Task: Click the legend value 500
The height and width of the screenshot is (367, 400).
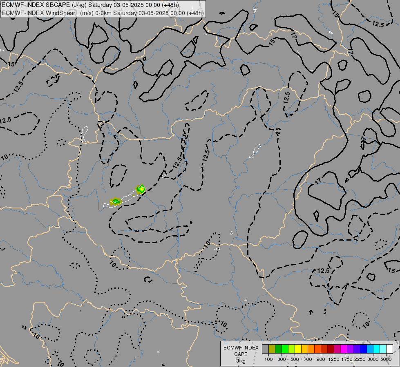Action: click(295, 359)
